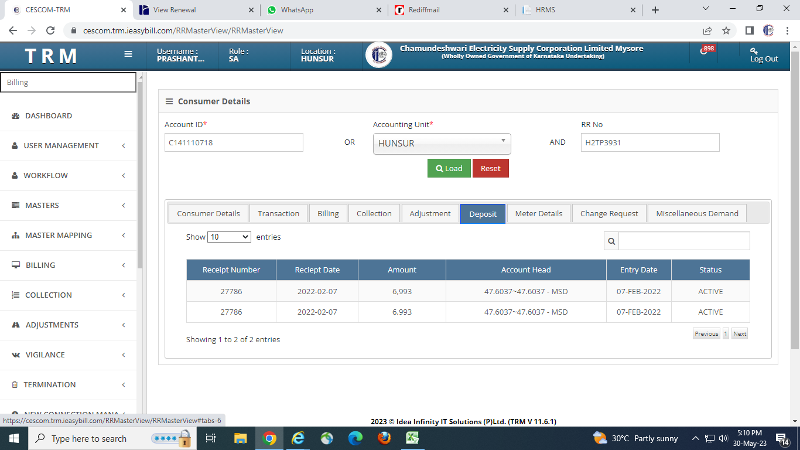
Task: Go to the Next table page
Action: (740, 333)
